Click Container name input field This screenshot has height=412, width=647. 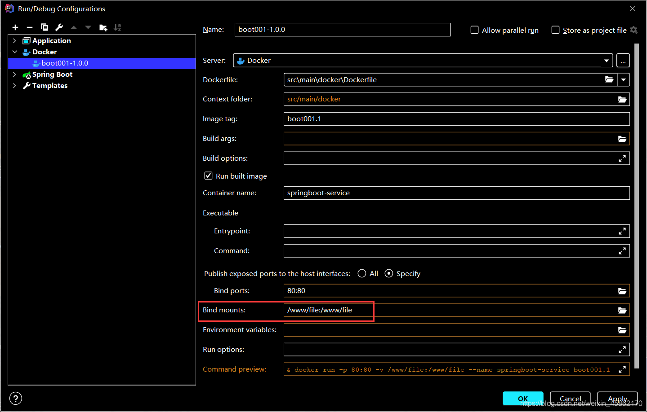457,193
